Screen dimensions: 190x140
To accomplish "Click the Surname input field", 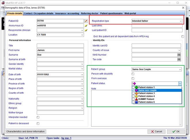I will (60, 55).
